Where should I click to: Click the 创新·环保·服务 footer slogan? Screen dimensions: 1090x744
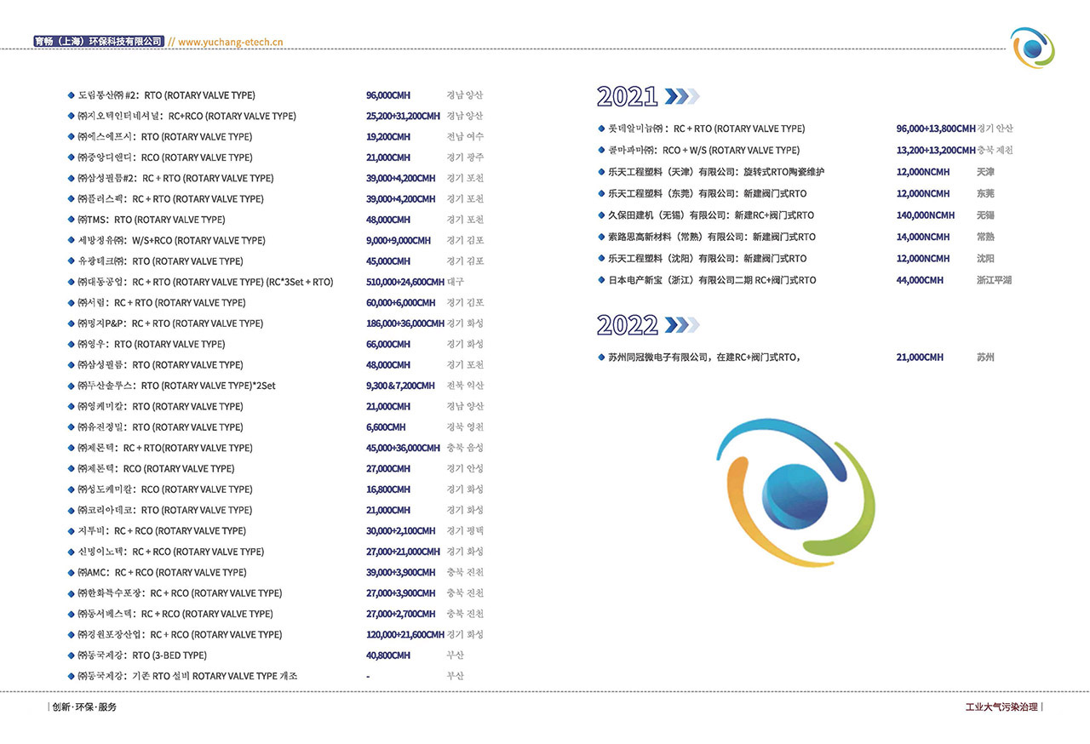[x=84, y=707]
